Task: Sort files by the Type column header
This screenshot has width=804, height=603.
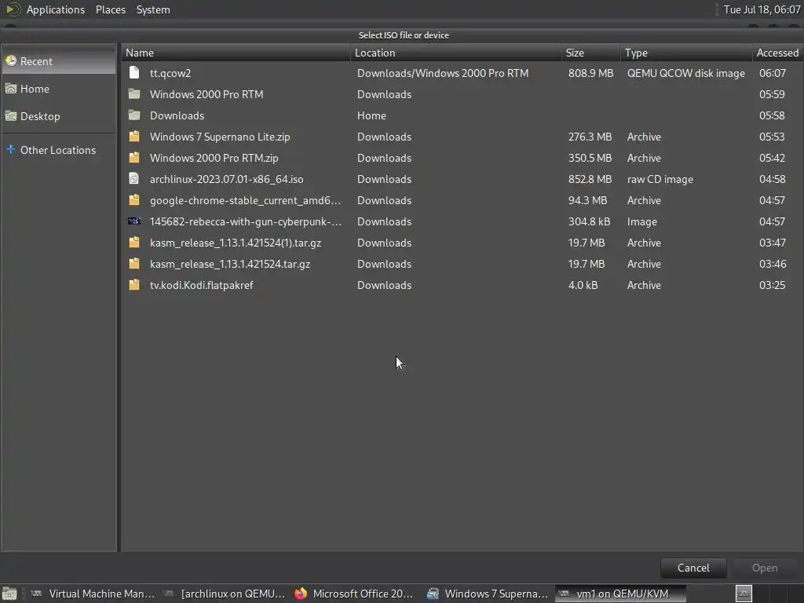Action: (686, 53)
